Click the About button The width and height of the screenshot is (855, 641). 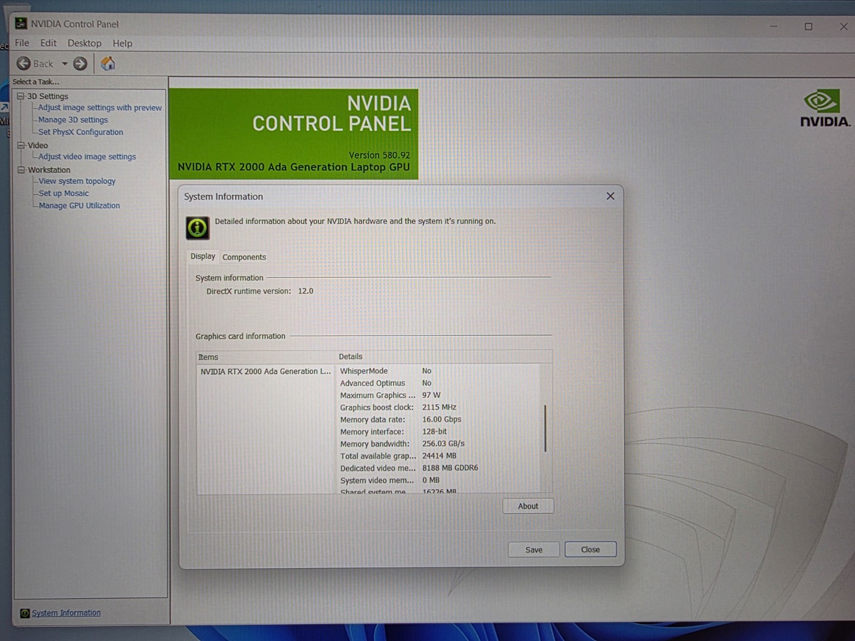(x=528, y=506)
